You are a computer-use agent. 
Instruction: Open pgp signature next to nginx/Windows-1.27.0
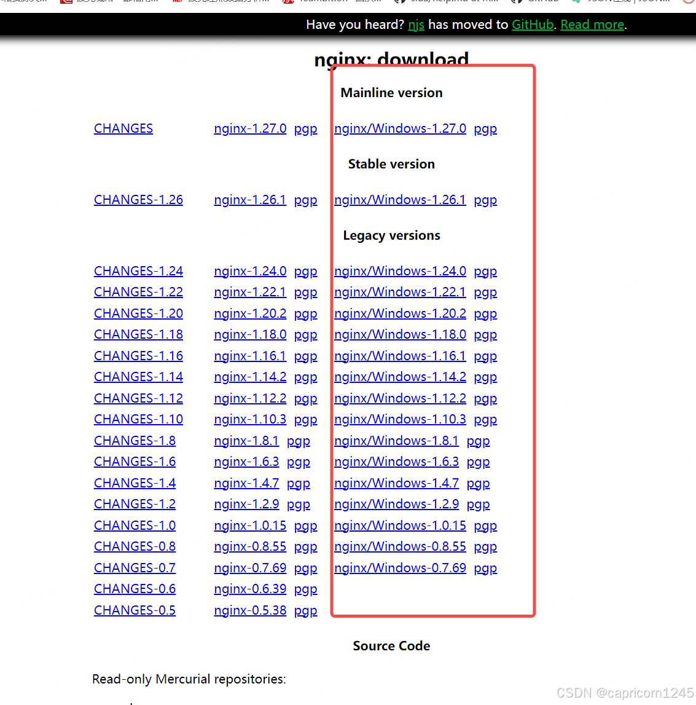pos(485,130)
